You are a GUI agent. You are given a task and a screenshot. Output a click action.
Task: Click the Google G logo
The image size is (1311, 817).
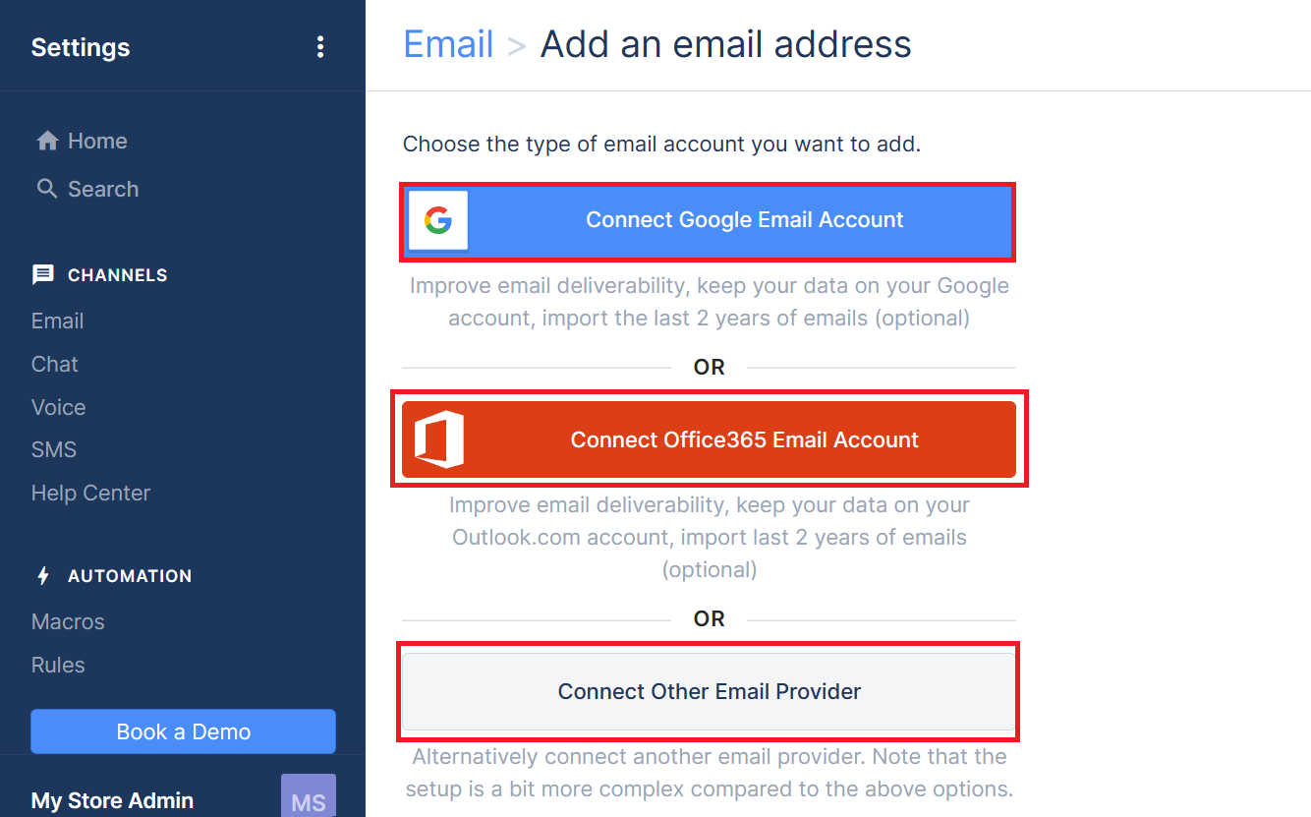[x=438, y=220]
